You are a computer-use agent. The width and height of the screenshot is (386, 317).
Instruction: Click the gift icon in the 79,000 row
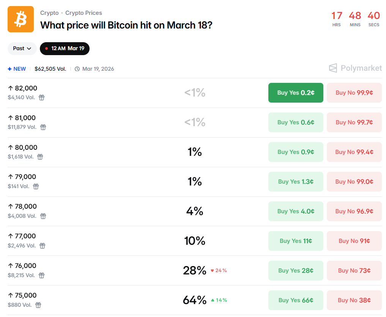[36, 186]
